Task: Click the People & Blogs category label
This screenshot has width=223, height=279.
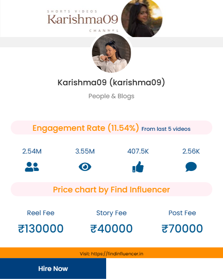Action: pyautogui.click(x=111, y=96)
